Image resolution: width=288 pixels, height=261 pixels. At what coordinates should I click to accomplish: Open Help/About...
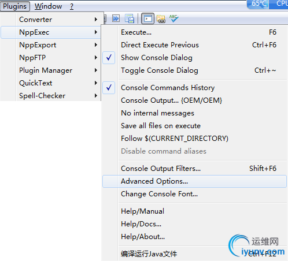pyautogui.click(x=194, y=237)
